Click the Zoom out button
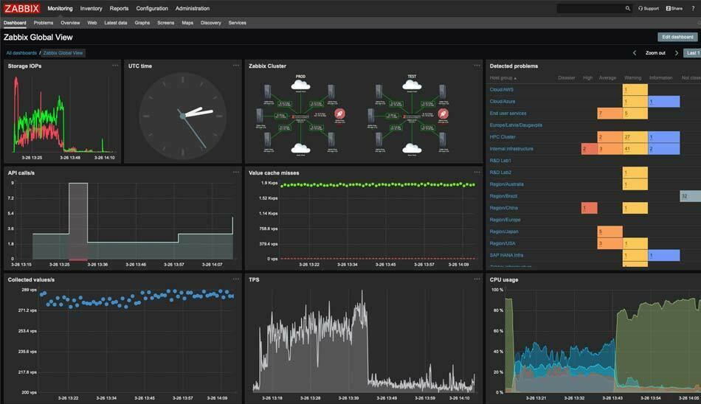 (655, 53)
